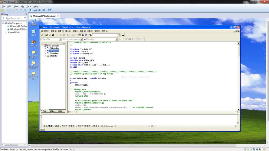Click the Save All icon in Visual C++ toolbar
269x151 pixels.
(53, 35)
